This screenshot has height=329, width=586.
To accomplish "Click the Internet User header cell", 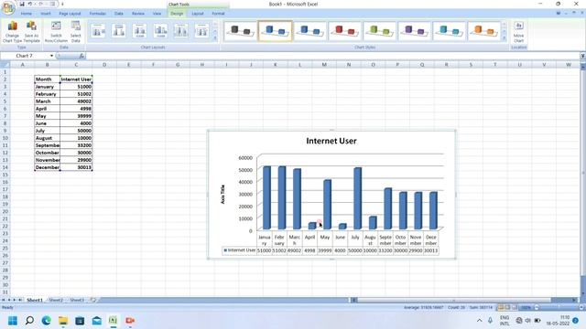I will pyautogui.click(x=76, y=80).
